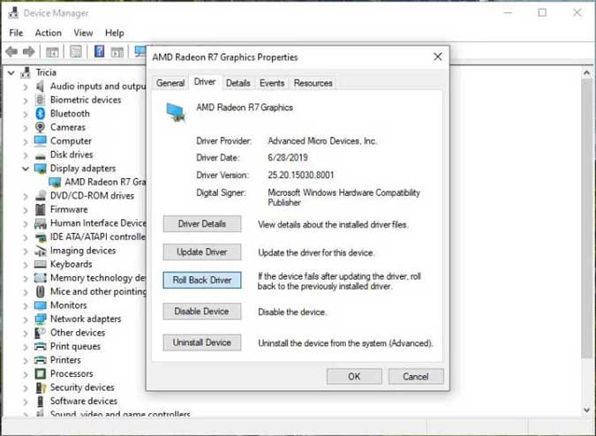This screenshot has width=596, height=436.
Task: Click the Uninstall Device button
Action: click(202, 342)
